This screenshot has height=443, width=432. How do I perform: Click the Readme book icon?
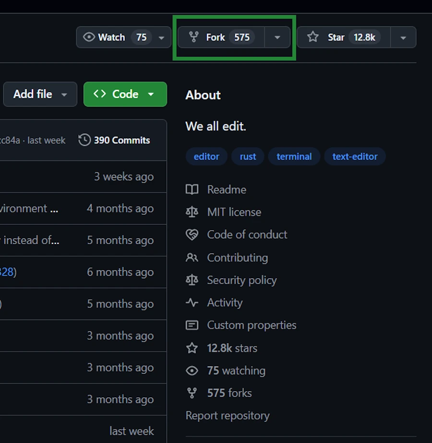point(192,190)
